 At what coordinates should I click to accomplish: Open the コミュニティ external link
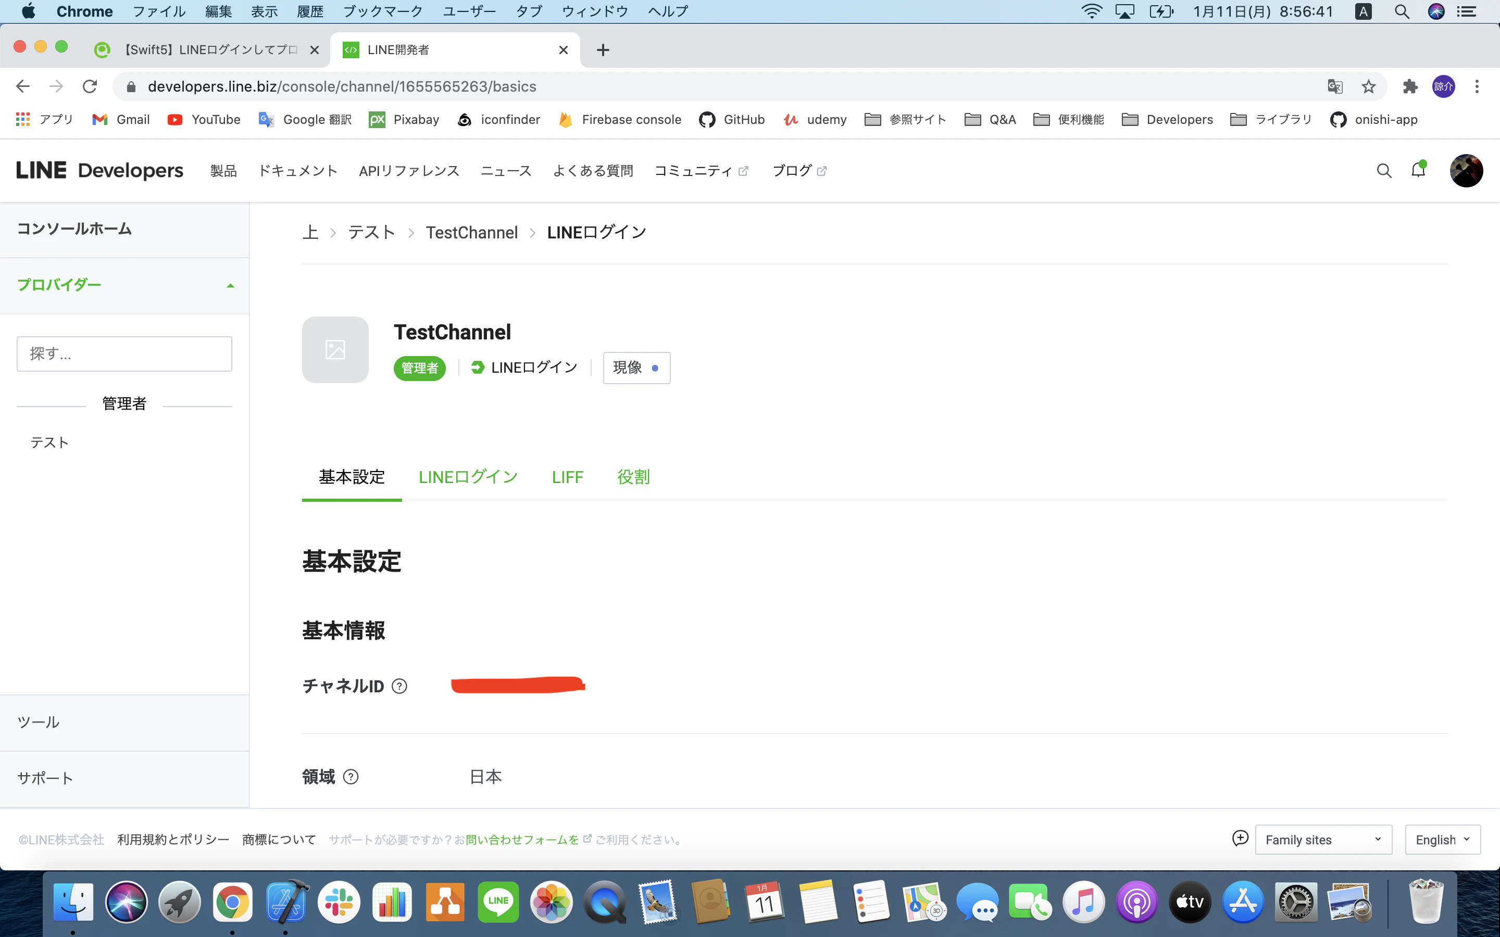point(702,171)
